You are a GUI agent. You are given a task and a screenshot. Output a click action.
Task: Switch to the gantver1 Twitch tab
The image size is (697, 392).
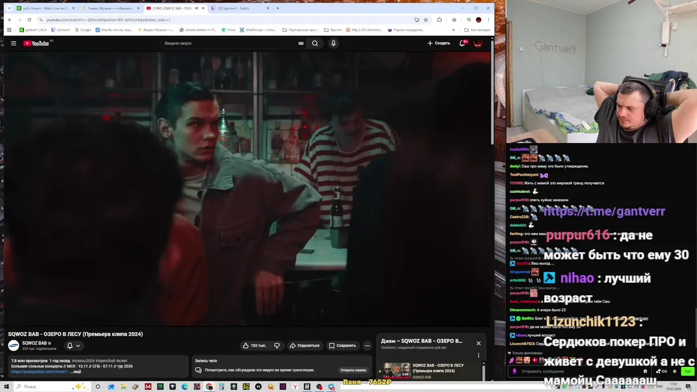click(x=240, y=8)
